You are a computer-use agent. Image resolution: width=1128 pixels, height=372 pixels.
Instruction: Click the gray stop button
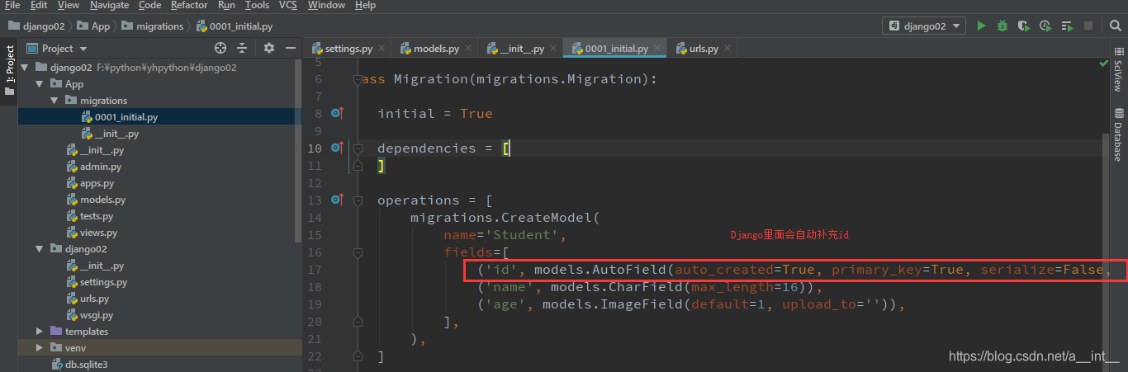pyautogui.click(x=1088, y=26)
